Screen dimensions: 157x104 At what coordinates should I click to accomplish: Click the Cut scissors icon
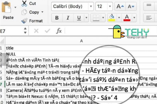tap(24, 3)
